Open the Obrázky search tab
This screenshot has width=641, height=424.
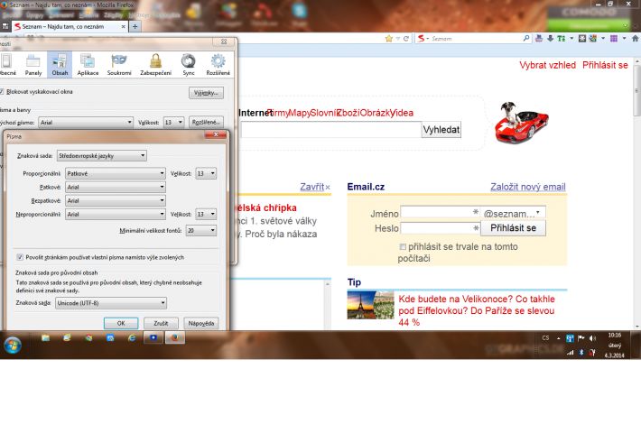point(376,113)
